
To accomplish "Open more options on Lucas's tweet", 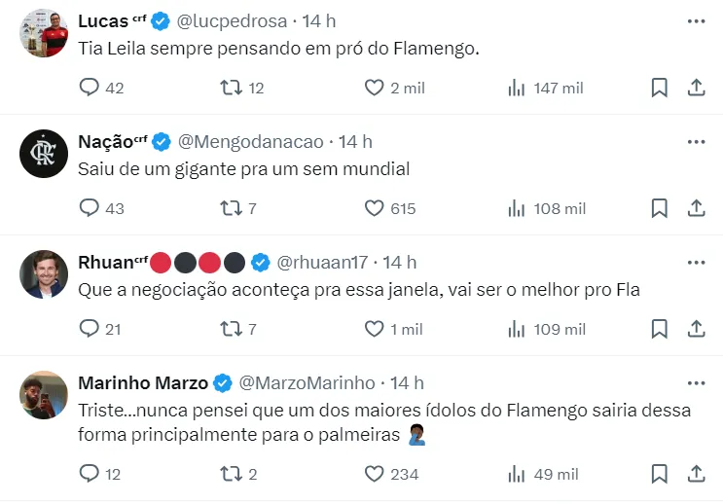I will tap(696, 20).
